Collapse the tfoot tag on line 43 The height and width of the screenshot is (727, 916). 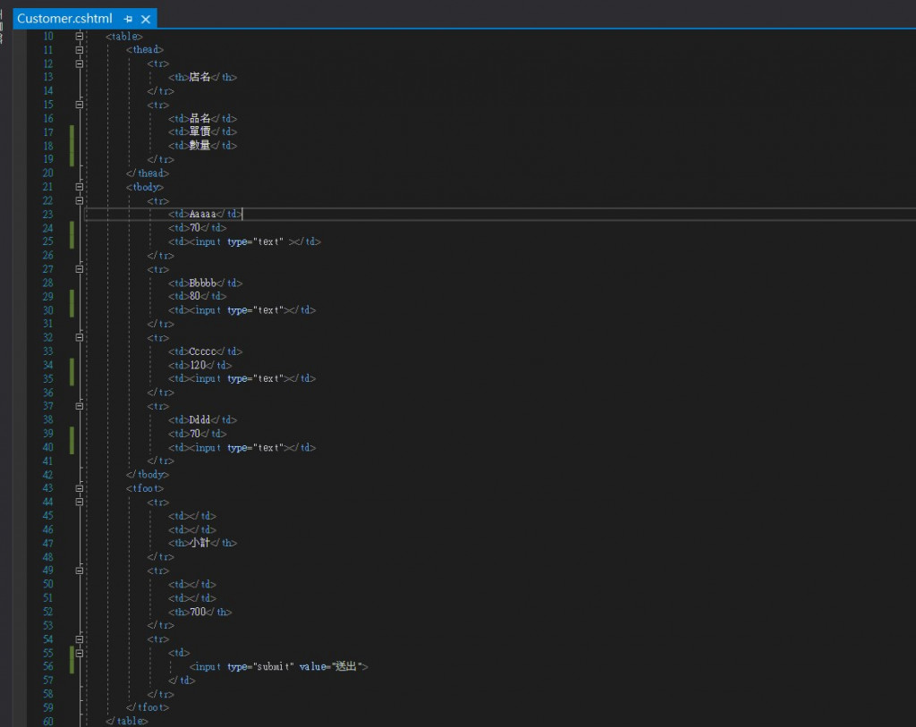[80, 488]
